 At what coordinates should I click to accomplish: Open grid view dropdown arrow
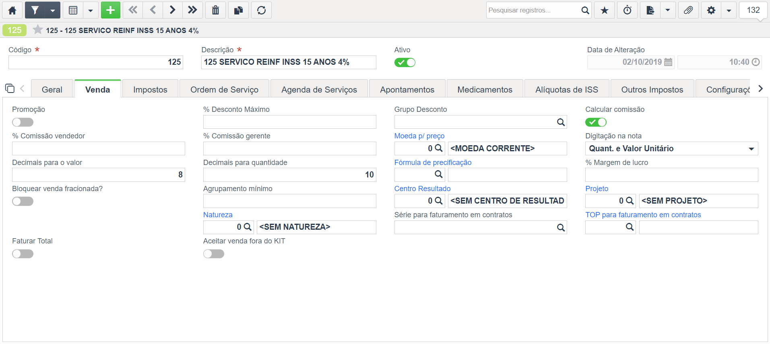[x=91, y=10]
